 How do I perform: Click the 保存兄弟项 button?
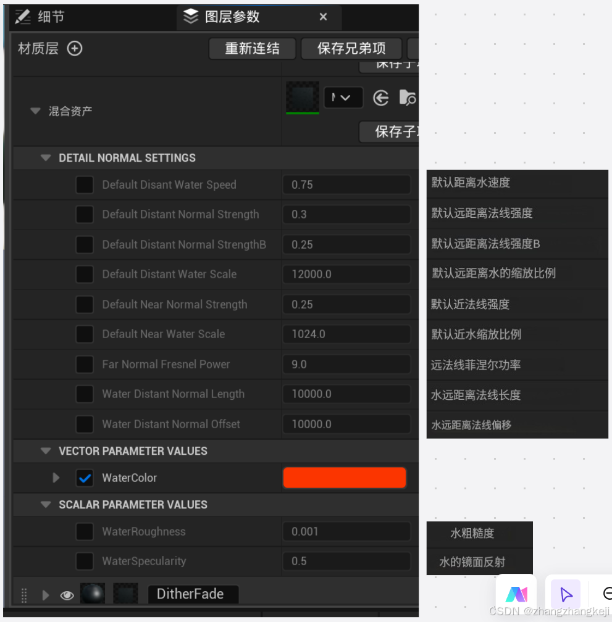coord(351,49)
